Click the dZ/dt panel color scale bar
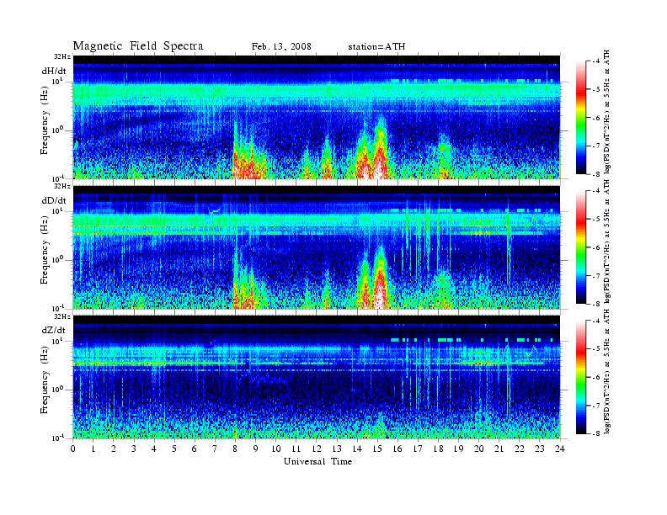 point(580,377)
